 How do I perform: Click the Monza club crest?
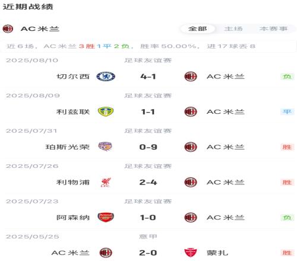[191, 253]
